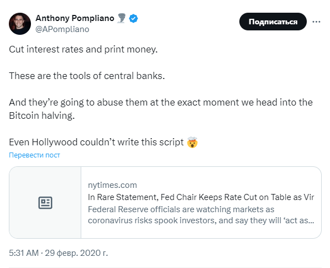The image size is (330, 268).
Task: Click the blue verified checkmark badge
Action: [x=133, y=19]
